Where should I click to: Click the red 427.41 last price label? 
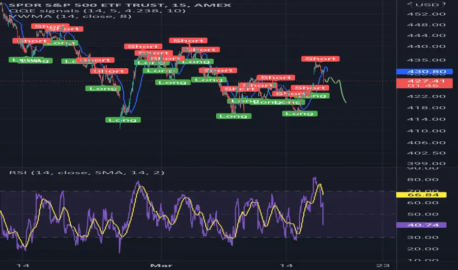tap(425, 81)
